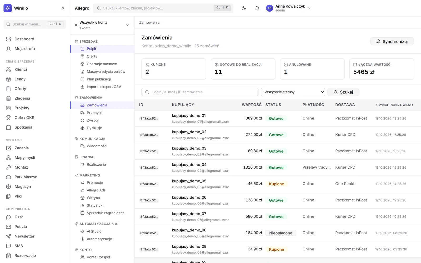Select Przesyłki under Zamówienia
Screen dimensions: 421x263
pyautogui.click(x=102, y=113)
